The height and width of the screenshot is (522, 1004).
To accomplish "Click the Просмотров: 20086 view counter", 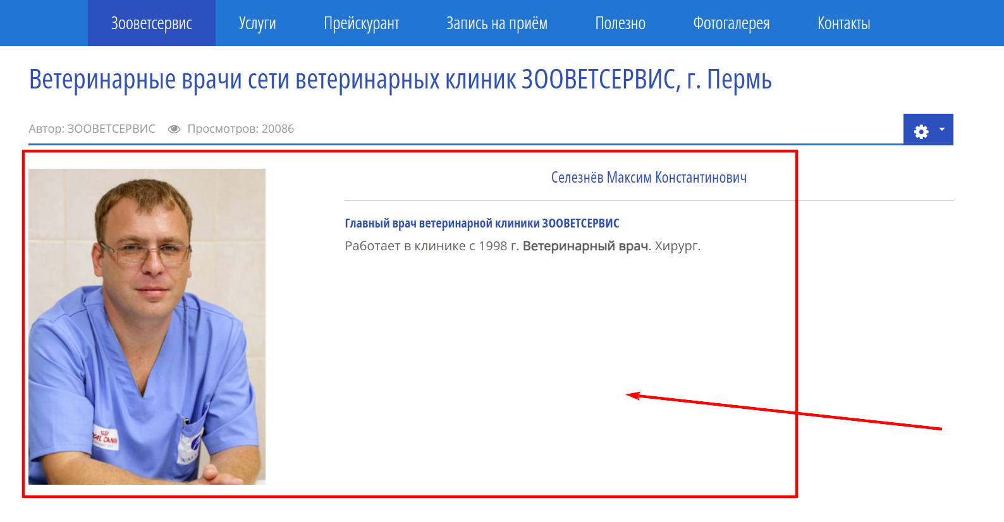I will [240, 129].
